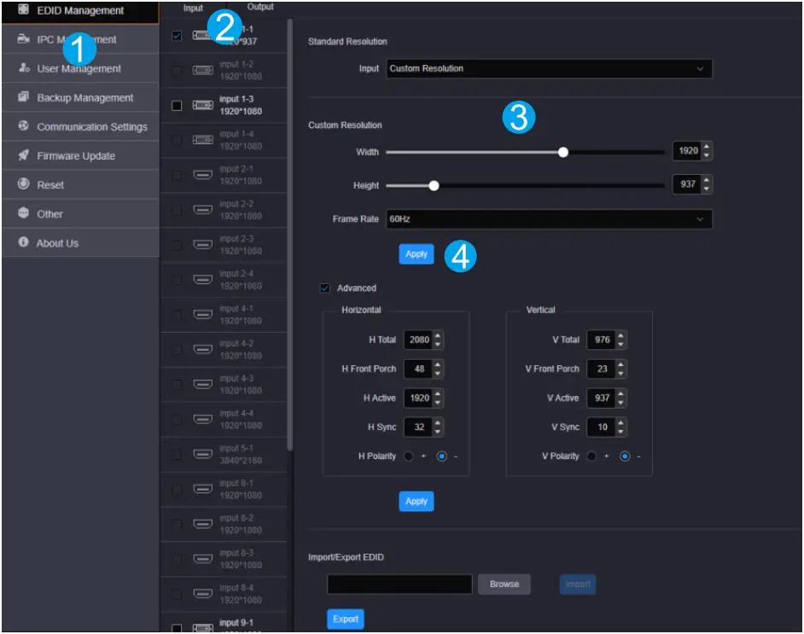Screen dimensions: 804x634
Task: Click the input 8-2 HDMI icon
Action: click(202, 524)
